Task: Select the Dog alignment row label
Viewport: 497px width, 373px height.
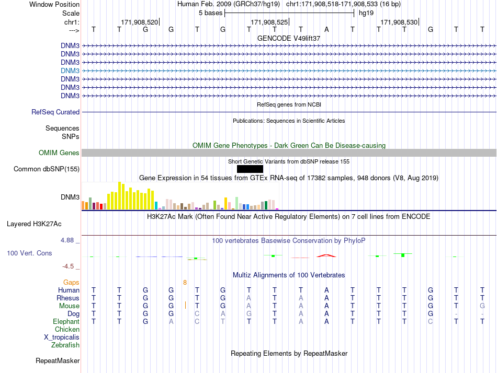Action: [73, 313]
